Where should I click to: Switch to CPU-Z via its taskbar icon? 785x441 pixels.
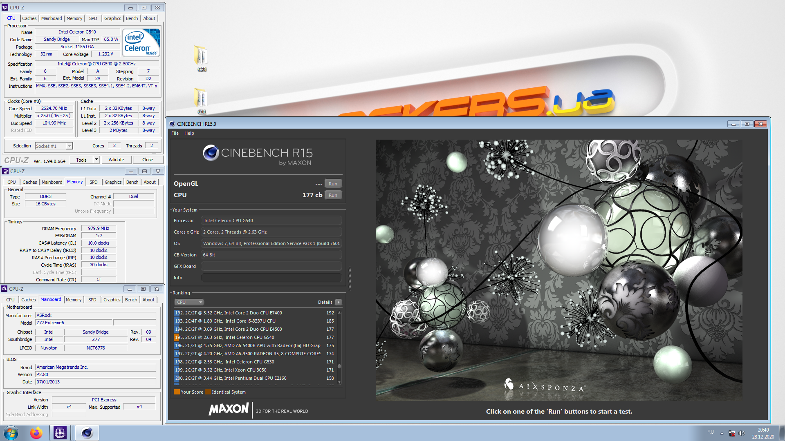click(60, 433)
